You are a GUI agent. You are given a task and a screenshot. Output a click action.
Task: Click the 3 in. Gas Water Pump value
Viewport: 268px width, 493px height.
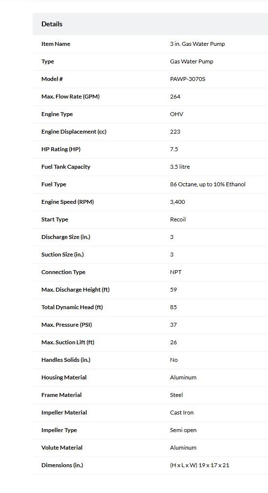197,44
